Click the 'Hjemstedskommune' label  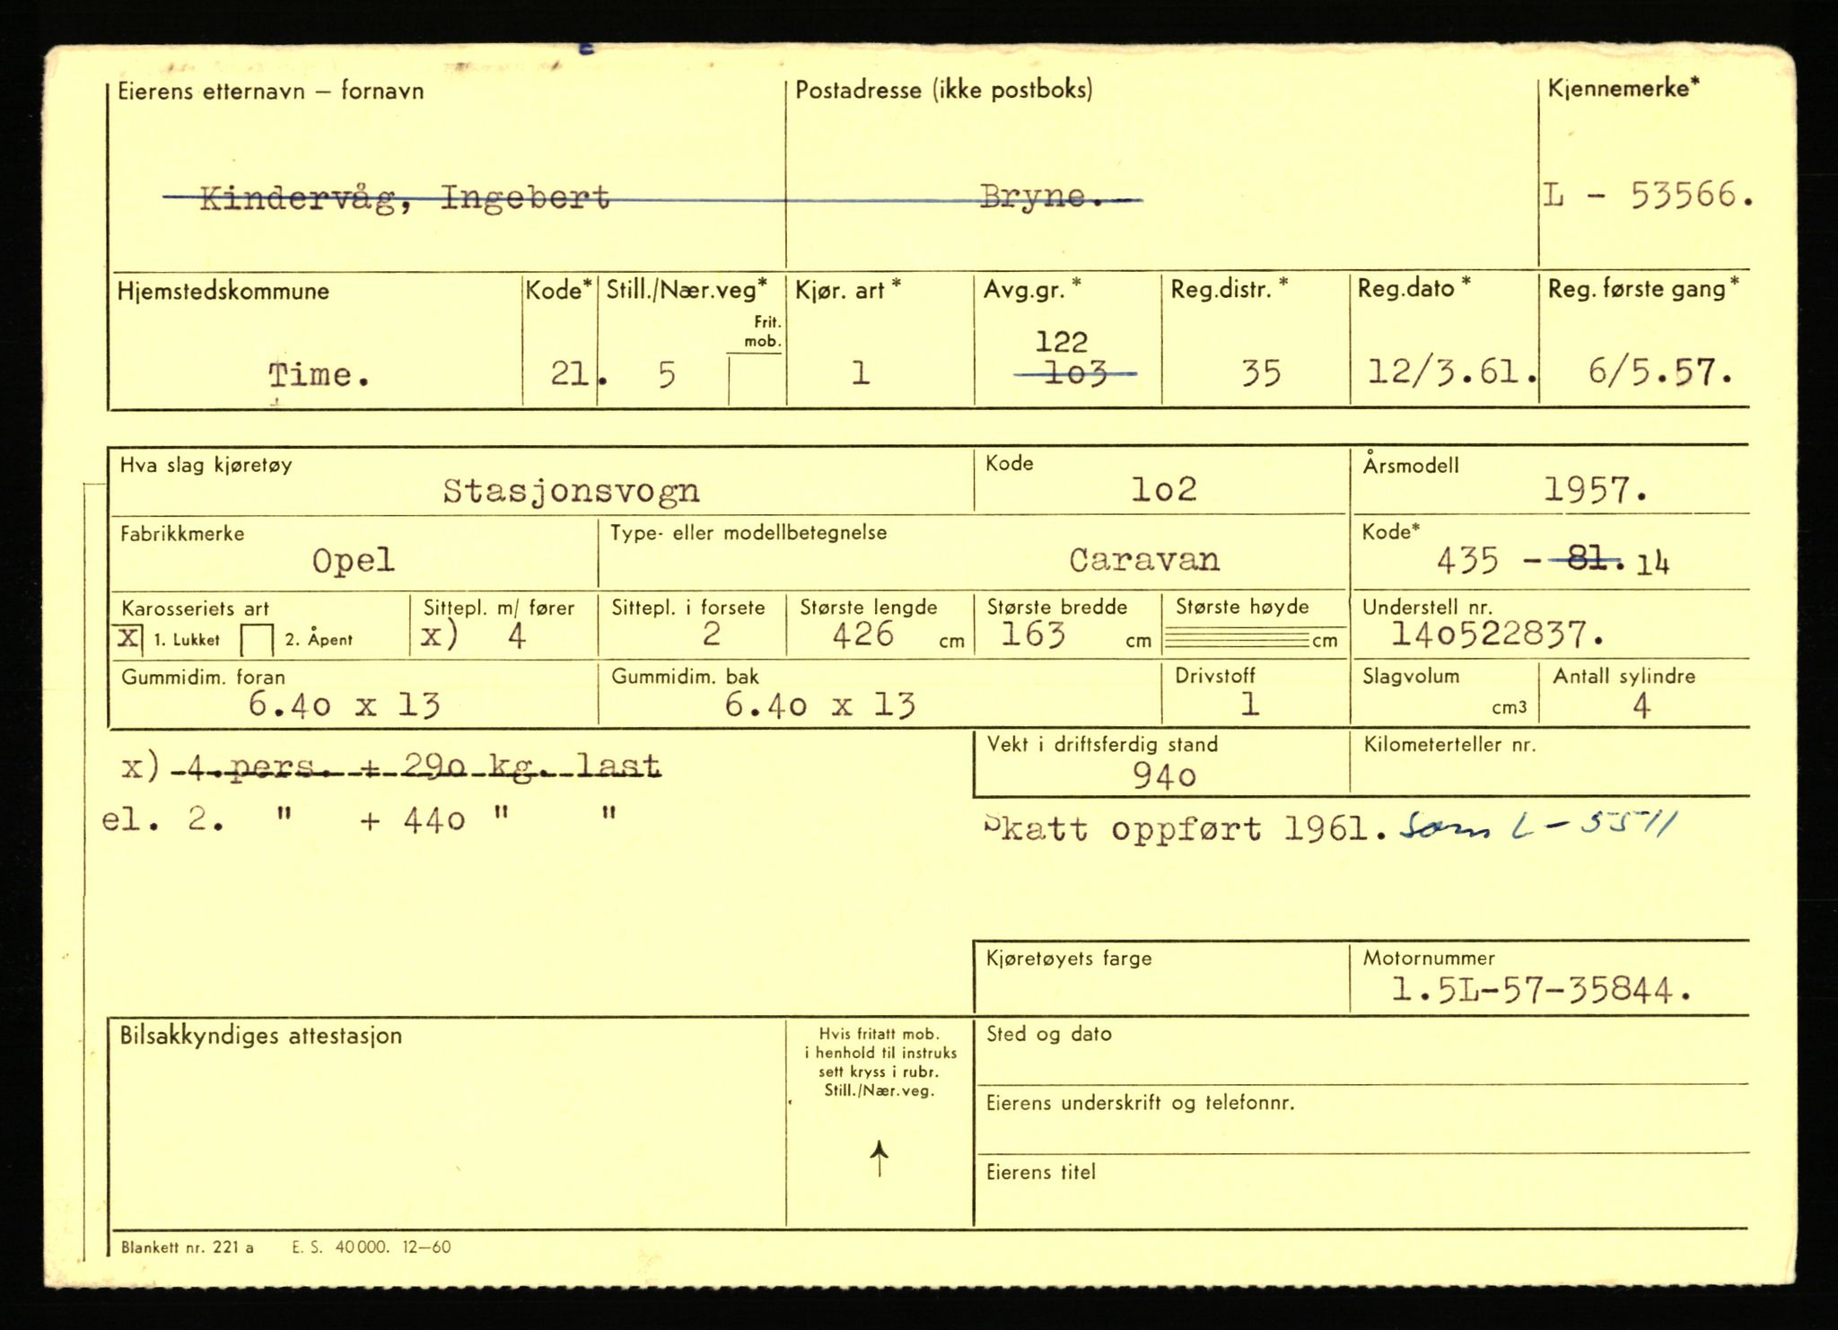(223, 291)
